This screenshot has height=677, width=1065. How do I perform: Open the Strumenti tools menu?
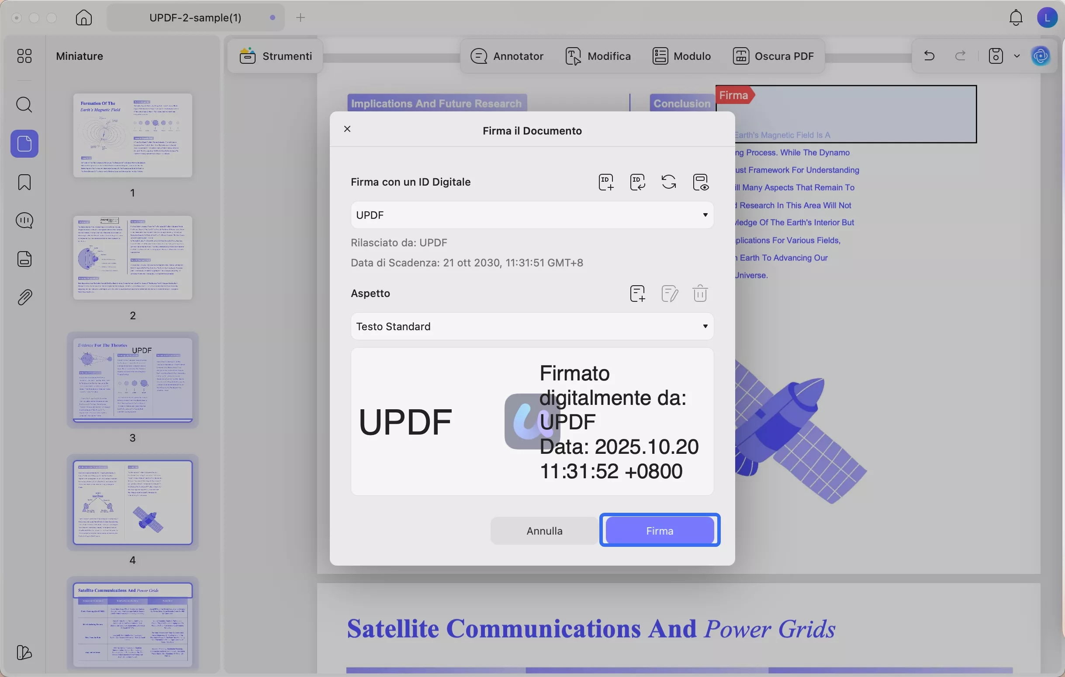[276, 56]
